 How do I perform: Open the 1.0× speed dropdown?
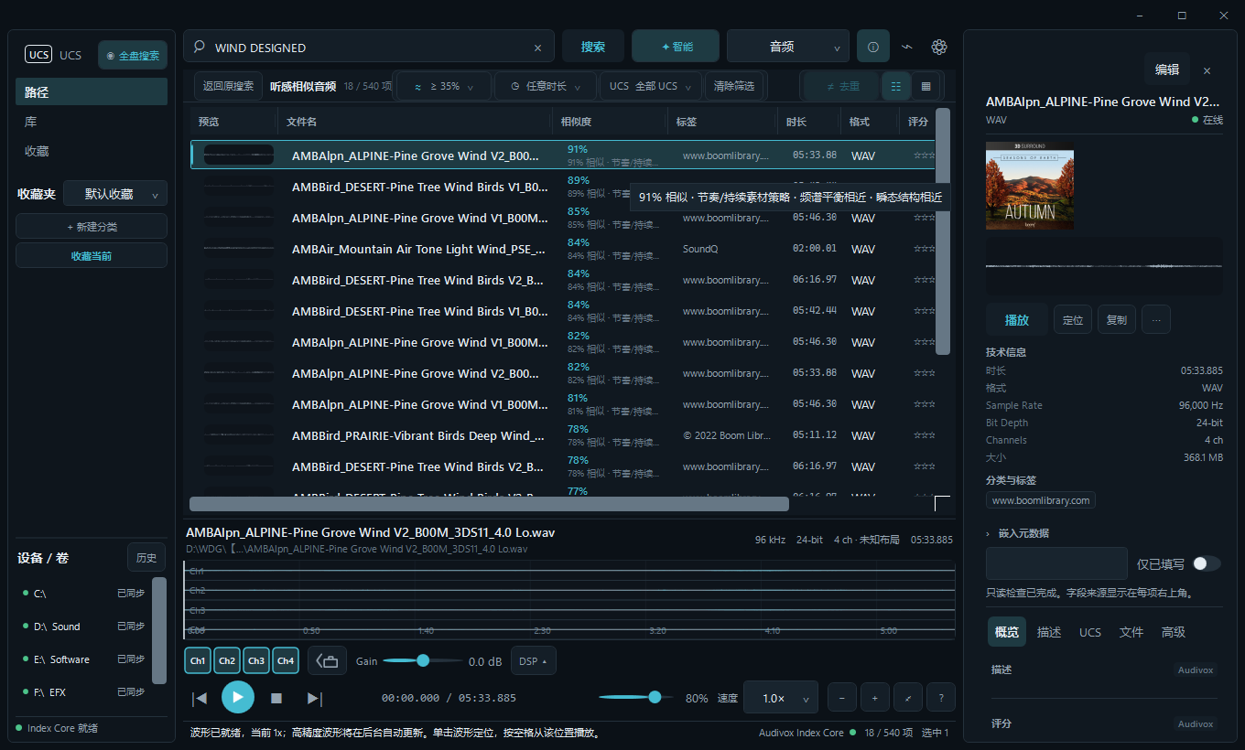tap(781, 698)
